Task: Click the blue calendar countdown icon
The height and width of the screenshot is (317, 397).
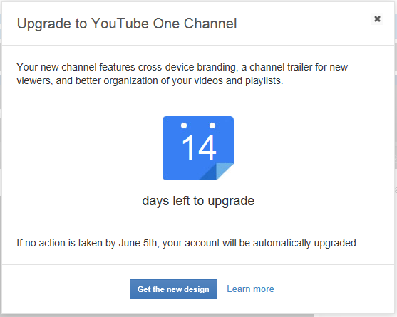Action: [x=198, y=148]
